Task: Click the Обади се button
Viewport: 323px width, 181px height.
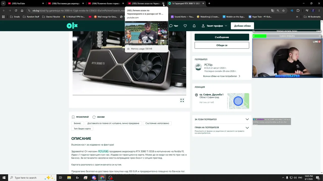Action: tap(222, 45)
